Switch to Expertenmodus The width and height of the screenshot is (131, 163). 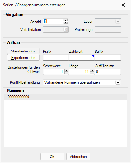(23, 57)
